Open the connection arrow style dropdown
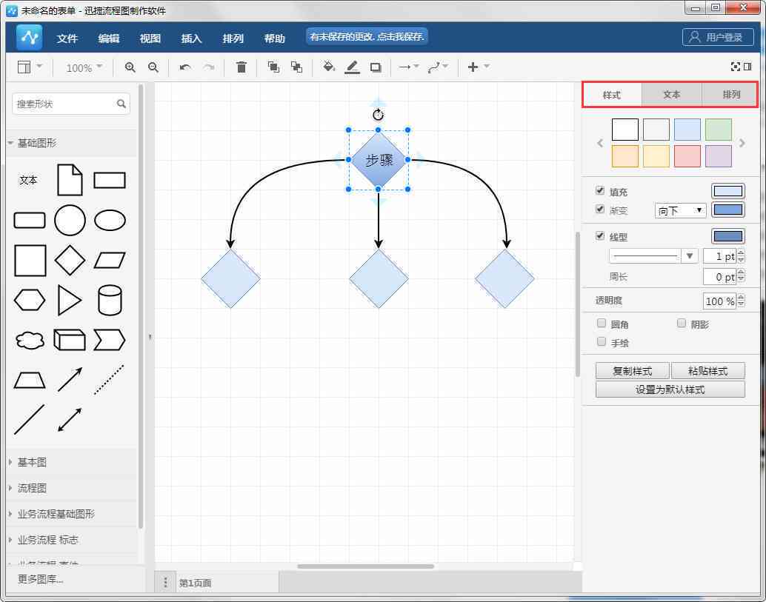The image size is (766, 602). point(408,67)
